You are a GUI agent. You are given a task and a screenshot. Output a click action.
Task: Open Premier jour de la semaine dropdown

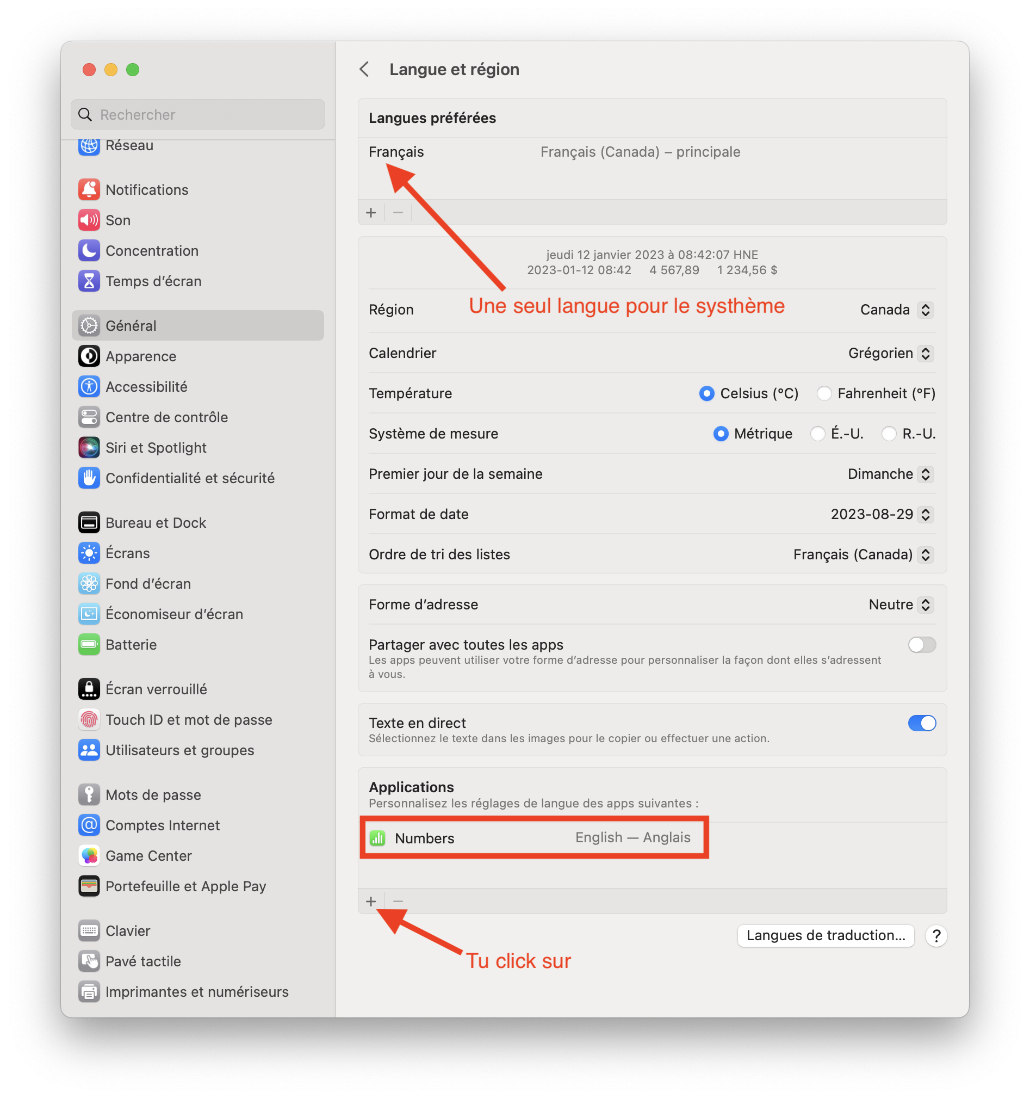[890, 474]
